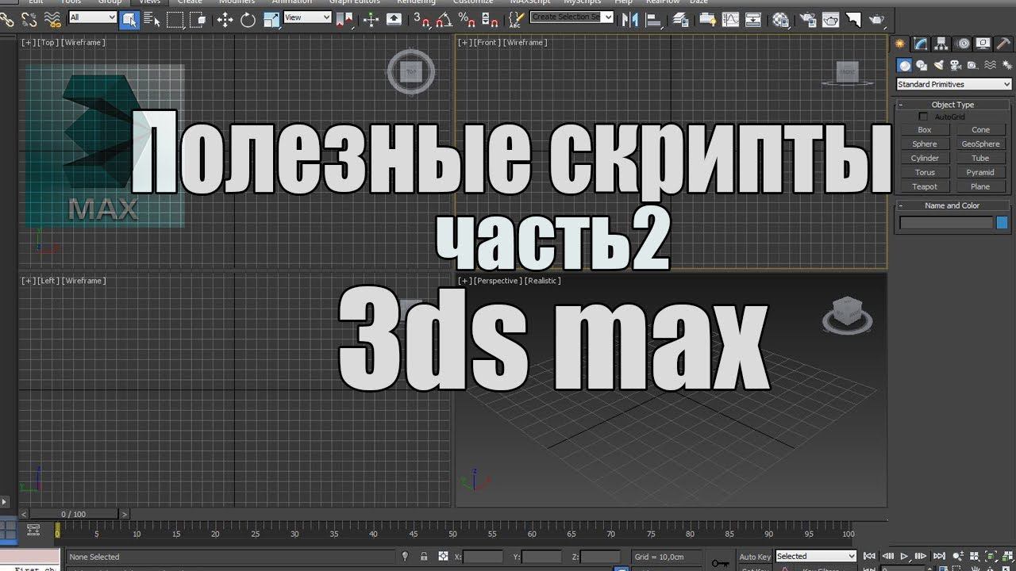Enable the AutoGrid checkbox

point(923,117)
